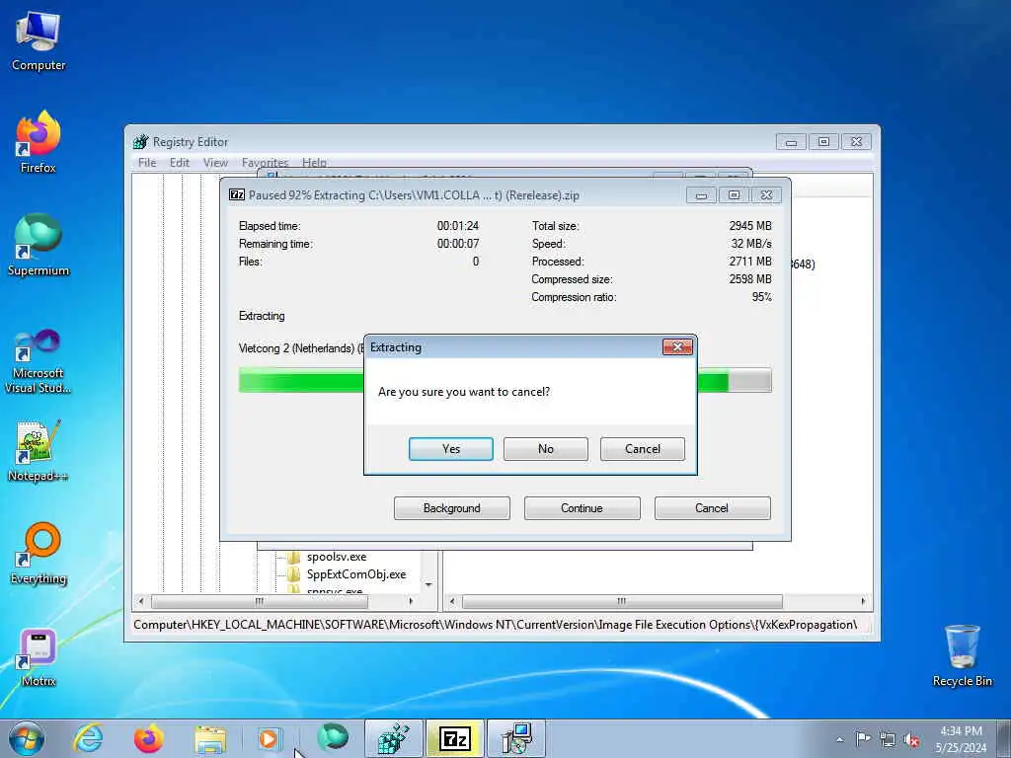Click the registry tree vertical scroll down arrow
This screenshot has width=1011, height=758.
tap(428, 584)
